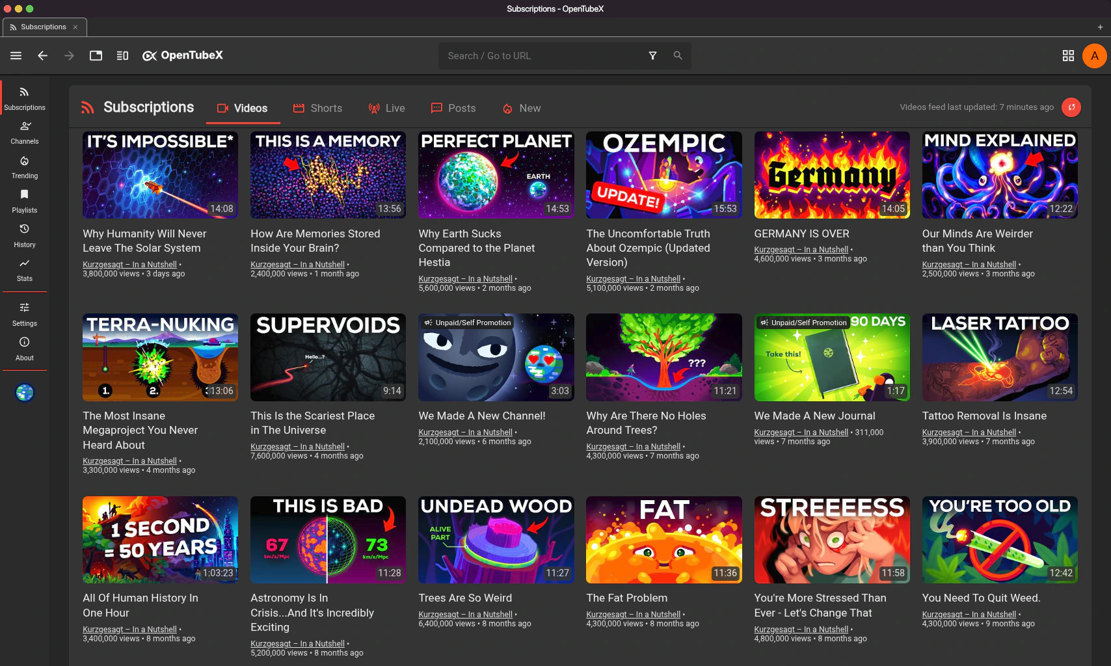Open title All Of Human History In One Hour
Screen dimensions: 1111x666
[141, 605]
